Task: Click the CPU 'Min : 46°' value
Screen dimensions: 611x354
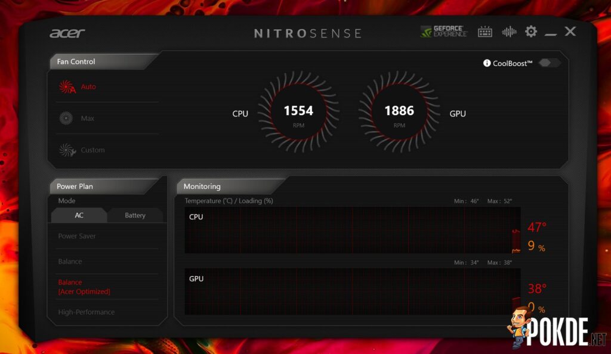Action: click(467, 201)
